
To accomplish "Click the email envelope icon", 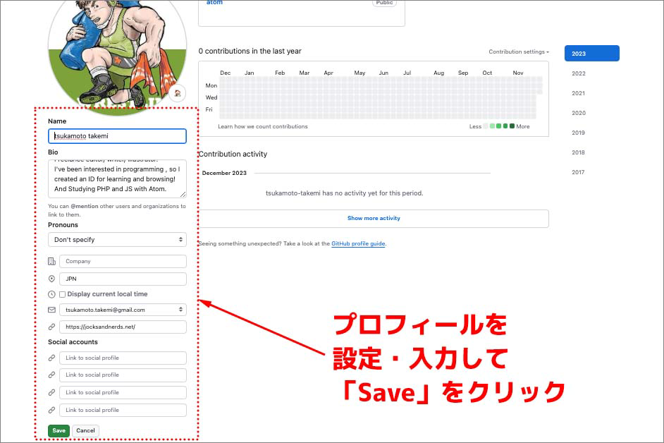I will click(x=51, y=308).
